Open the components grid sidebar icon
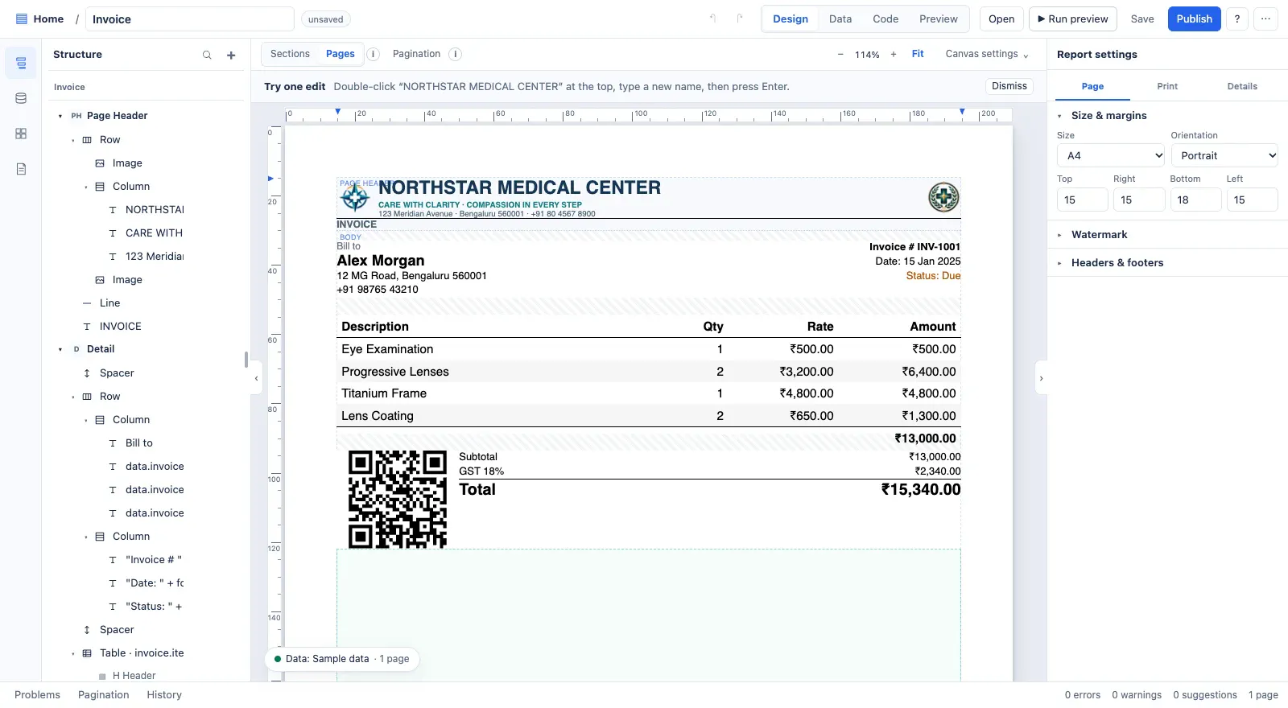This screenshot has width=1288, height=708. [21, 134]
